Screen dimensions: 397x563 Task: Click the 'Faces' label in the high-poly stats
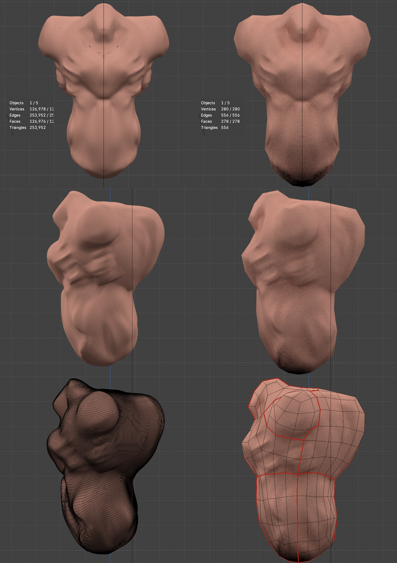tap(15, 121)
